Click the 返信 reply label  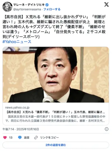click(27, 138)
